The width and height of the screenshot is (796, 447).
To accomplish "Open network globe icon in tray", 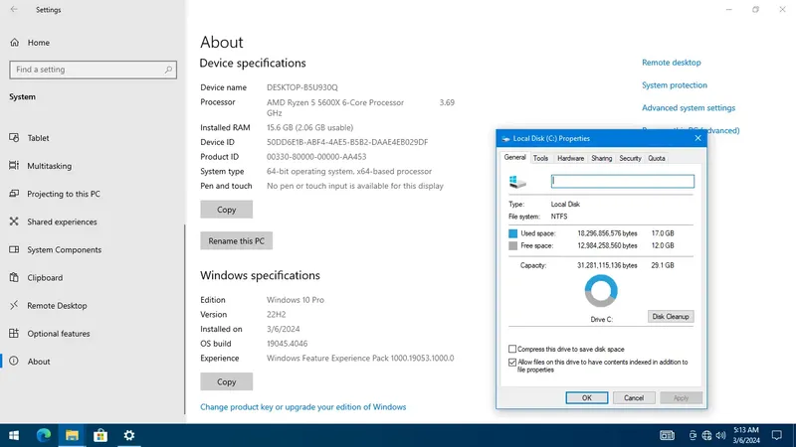I will click(706, 435).
